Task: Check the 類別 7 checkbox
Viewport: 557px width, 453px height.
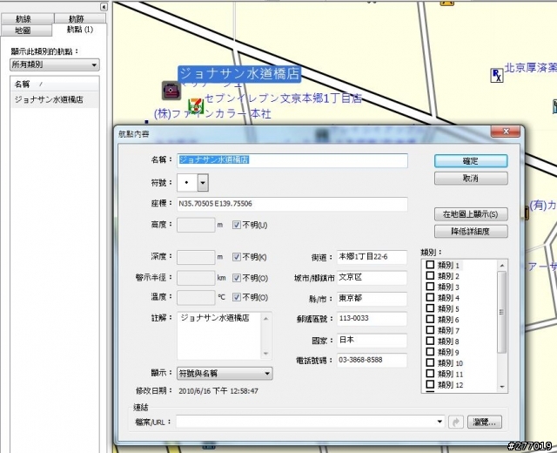Action: [430, 329]
